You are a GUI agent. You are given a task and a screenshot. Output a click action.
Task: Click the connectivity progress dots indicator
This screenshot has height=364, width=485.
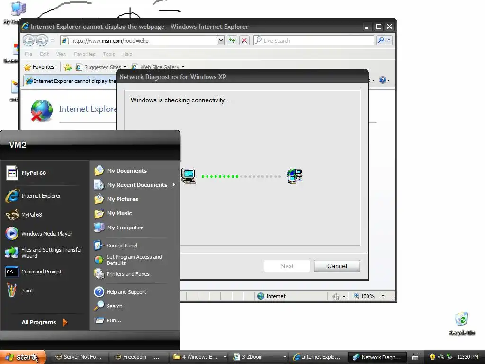pos(241,176)
